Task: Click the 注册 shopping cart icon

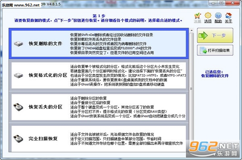Action: [197, 16]
